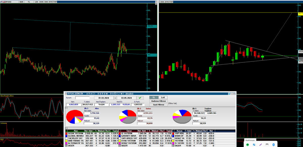Click TMP tab on right chart
This screenshot has height=147, width=303.
(171, 2)
